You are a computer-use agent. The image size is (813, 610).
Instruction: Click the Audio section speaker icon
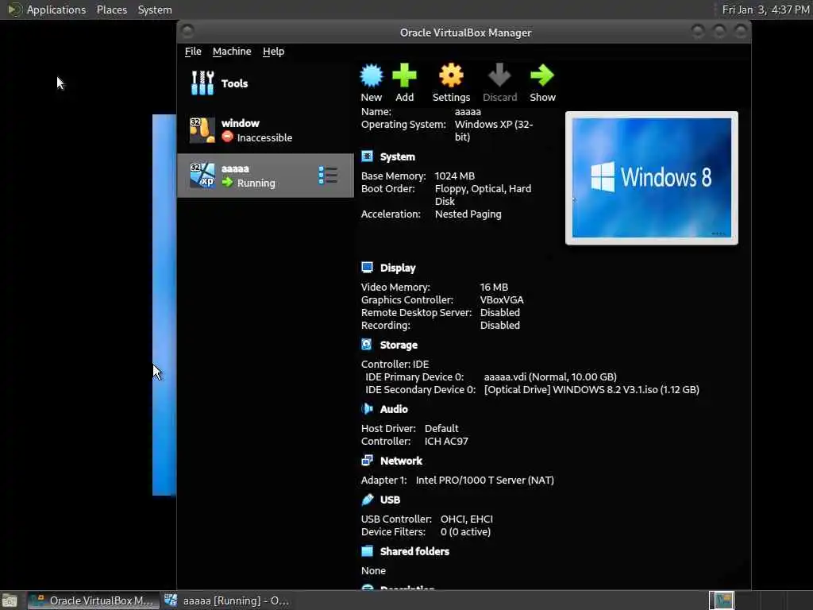[x=367, y=409]
